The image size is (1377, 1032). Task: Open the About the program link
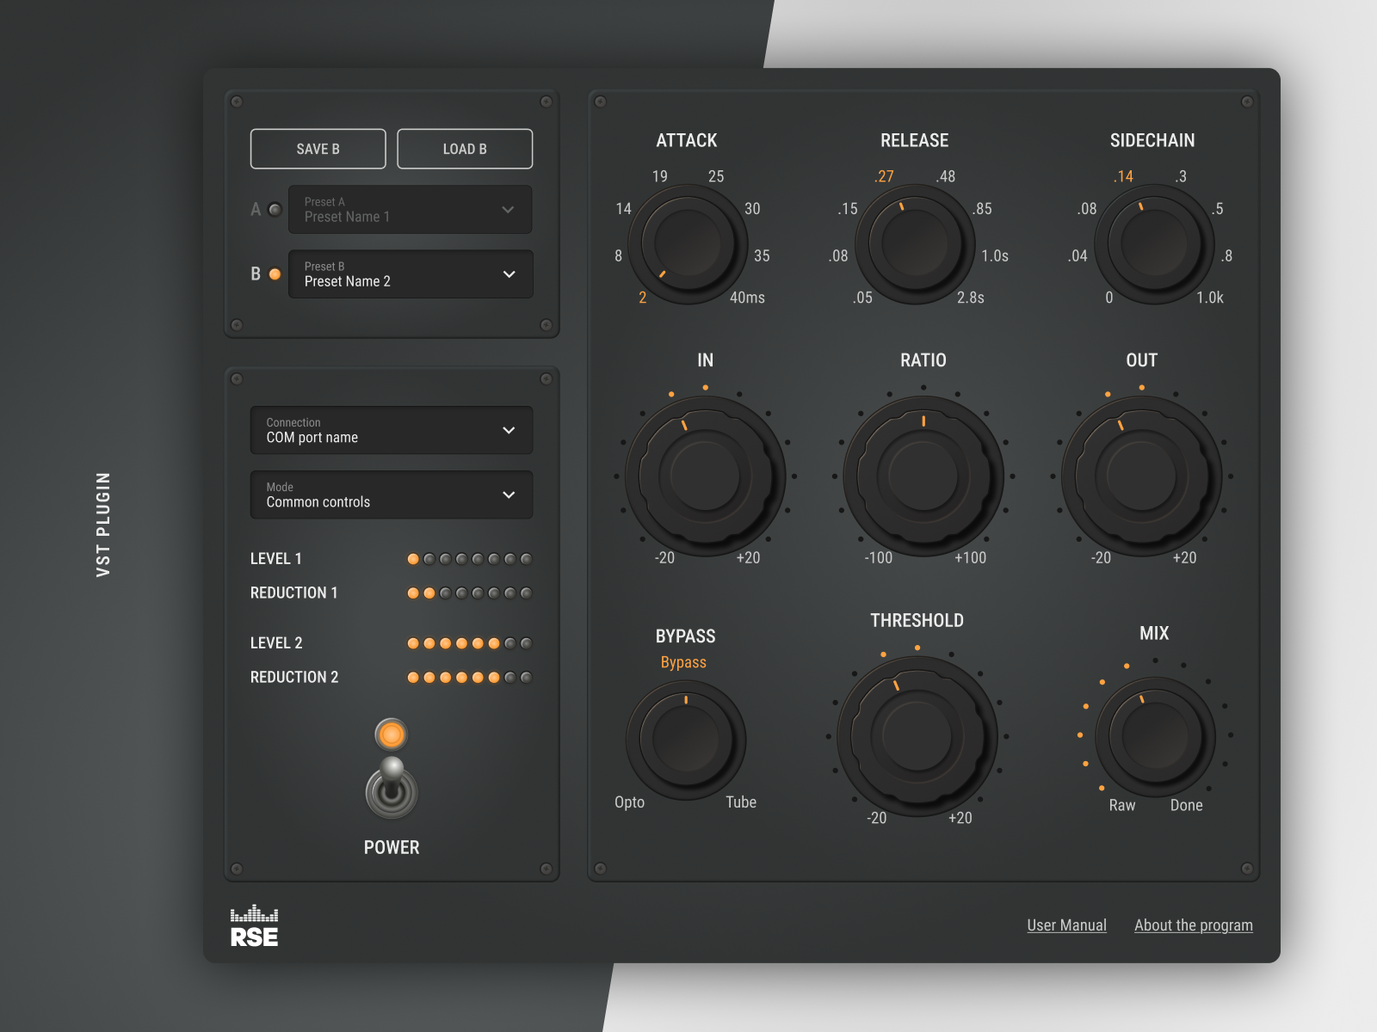point(1193,925)
